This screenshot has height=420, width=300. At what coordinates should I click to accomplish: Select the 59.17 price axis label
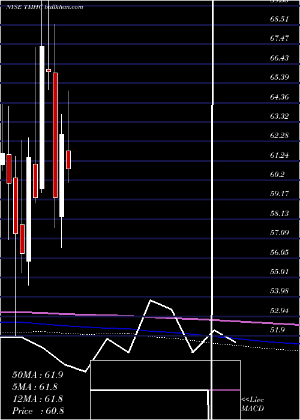(x=280, y=194)
